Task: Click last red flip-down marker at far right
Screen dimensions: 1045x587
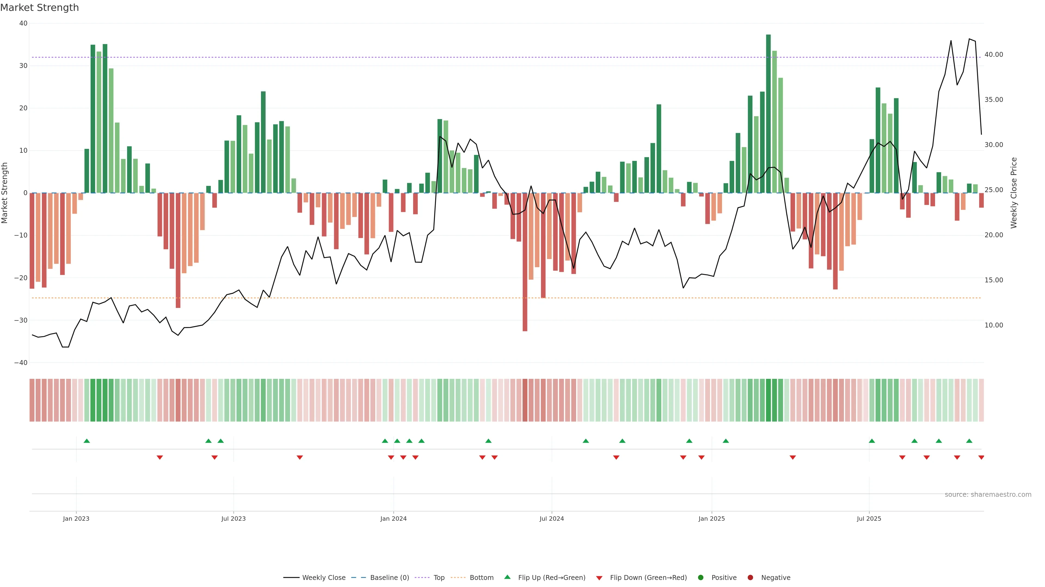Action: tap(981, 457)
